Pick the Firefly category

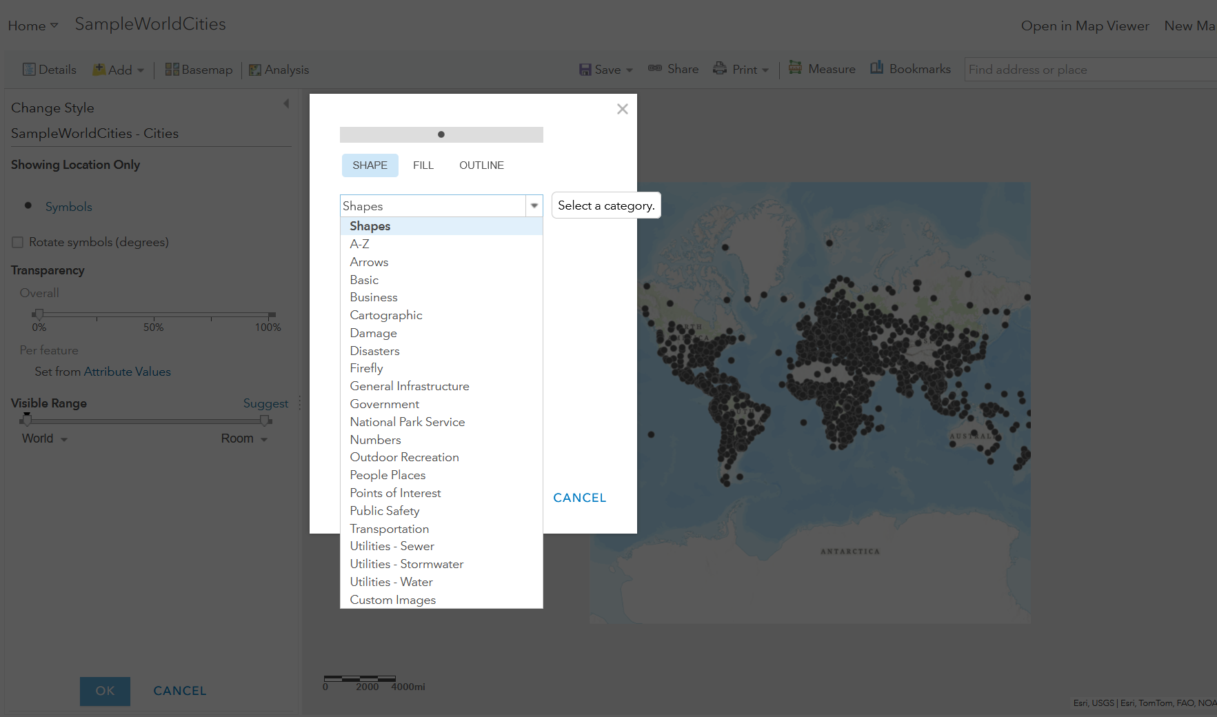coord(441,368)
